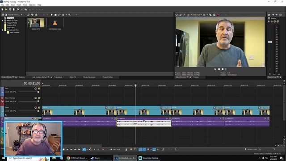Image resolution: width=286 pixels, height=161 pixels.
Task: Toggle solo on the Video Overlay track
Action: pyautogui.click(x=39, y=98)
